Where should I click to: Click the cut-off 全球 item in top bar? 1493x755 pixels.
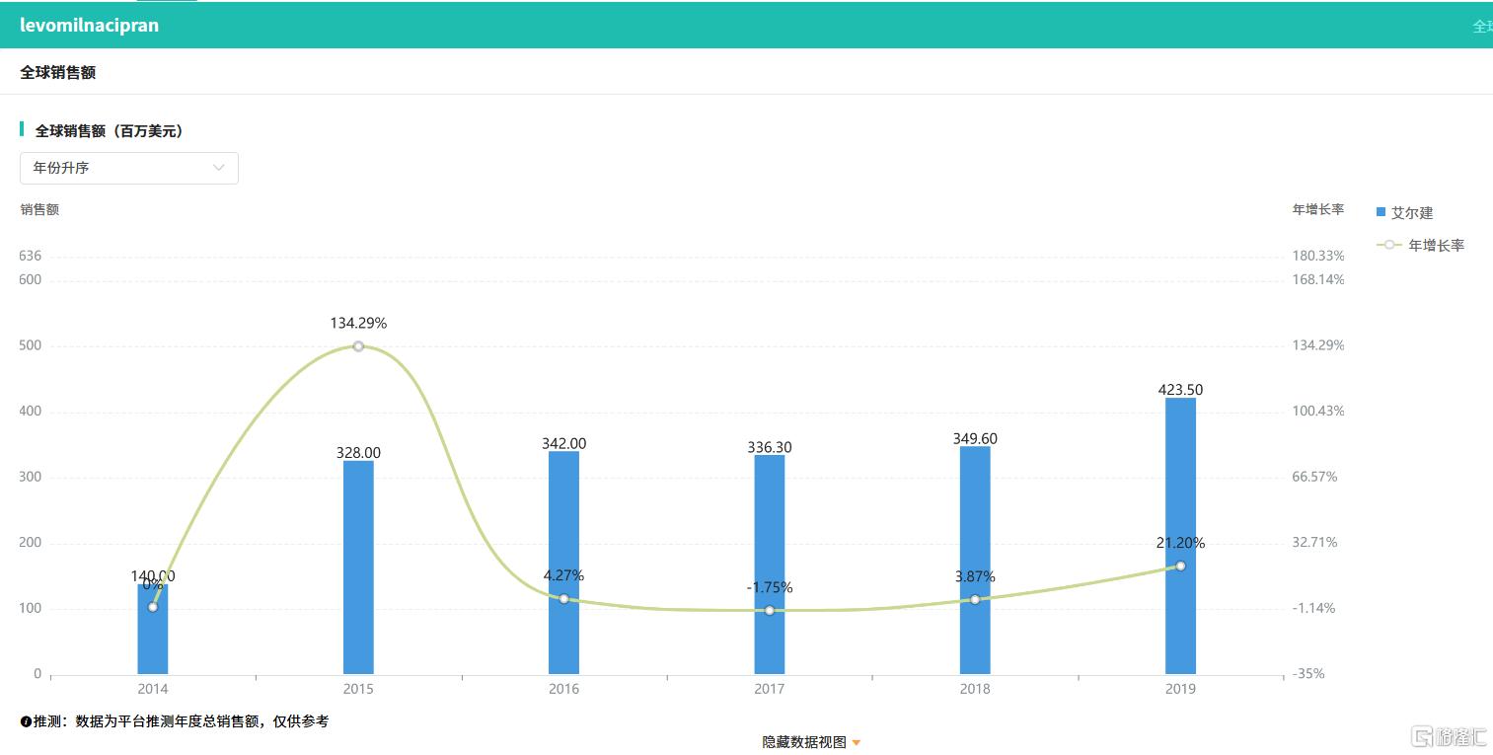point(1482,27)
